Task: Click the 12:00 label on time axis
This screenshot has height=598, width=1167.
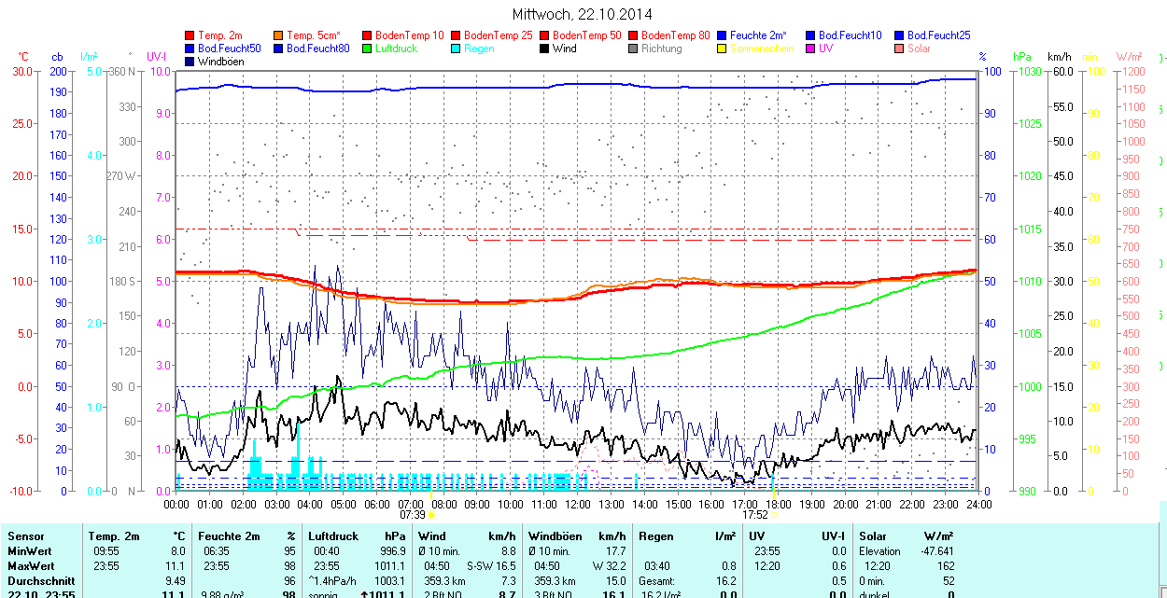Action: (577, 504)
